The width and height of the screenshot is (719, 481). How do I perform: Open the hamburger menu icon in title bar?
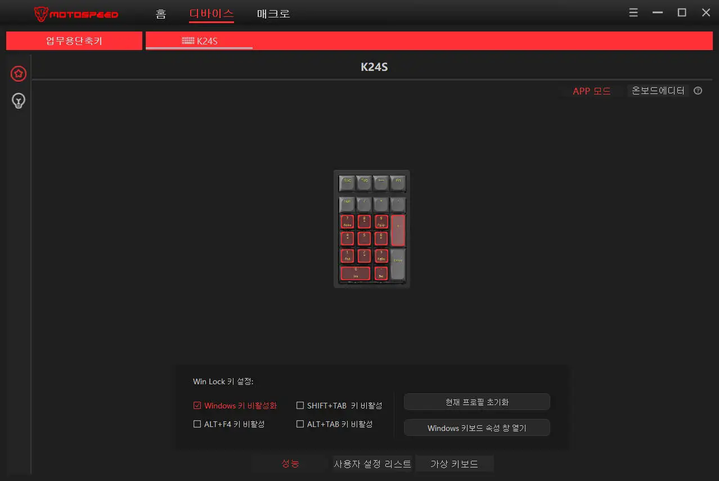click(633, 13)
